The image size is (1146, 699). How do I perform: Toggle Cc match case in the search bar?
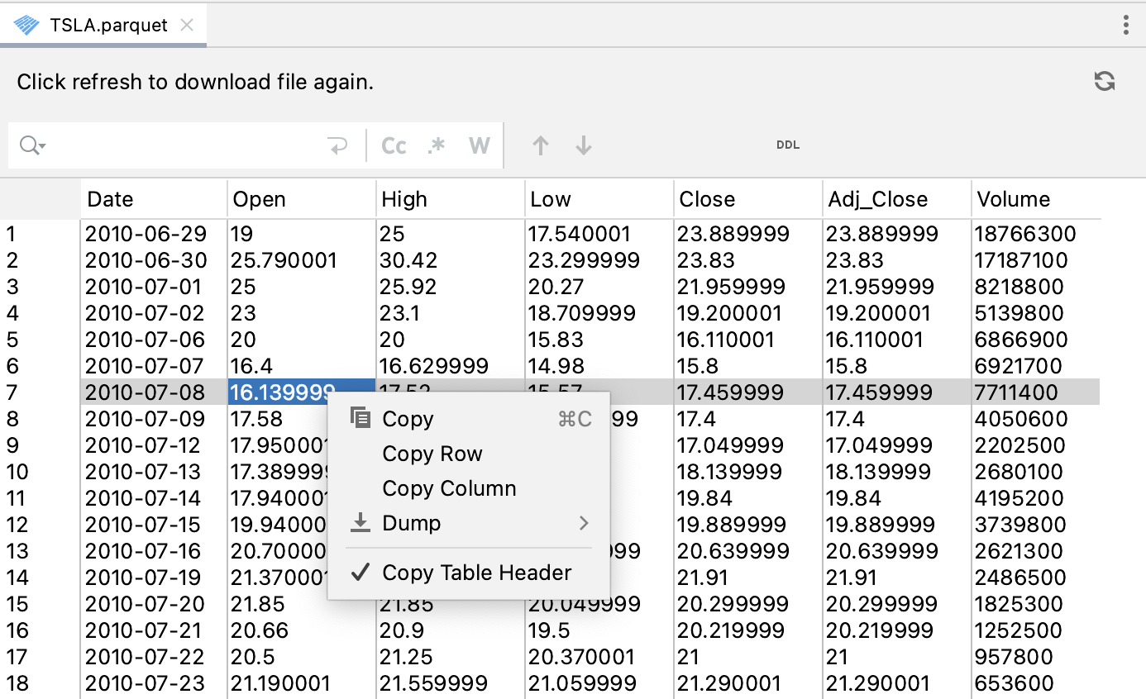[x=394, y=145]
